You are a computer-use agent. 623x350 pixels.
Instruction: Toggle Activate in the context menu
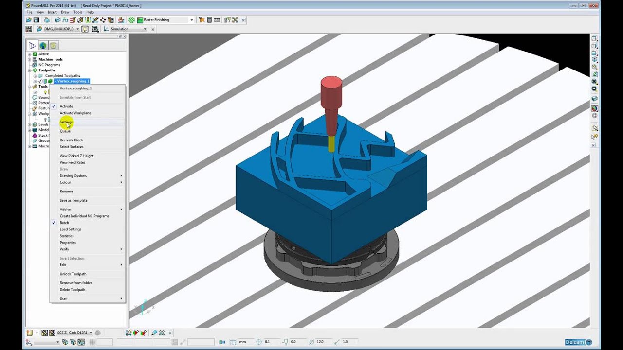[x=66, y=106]
